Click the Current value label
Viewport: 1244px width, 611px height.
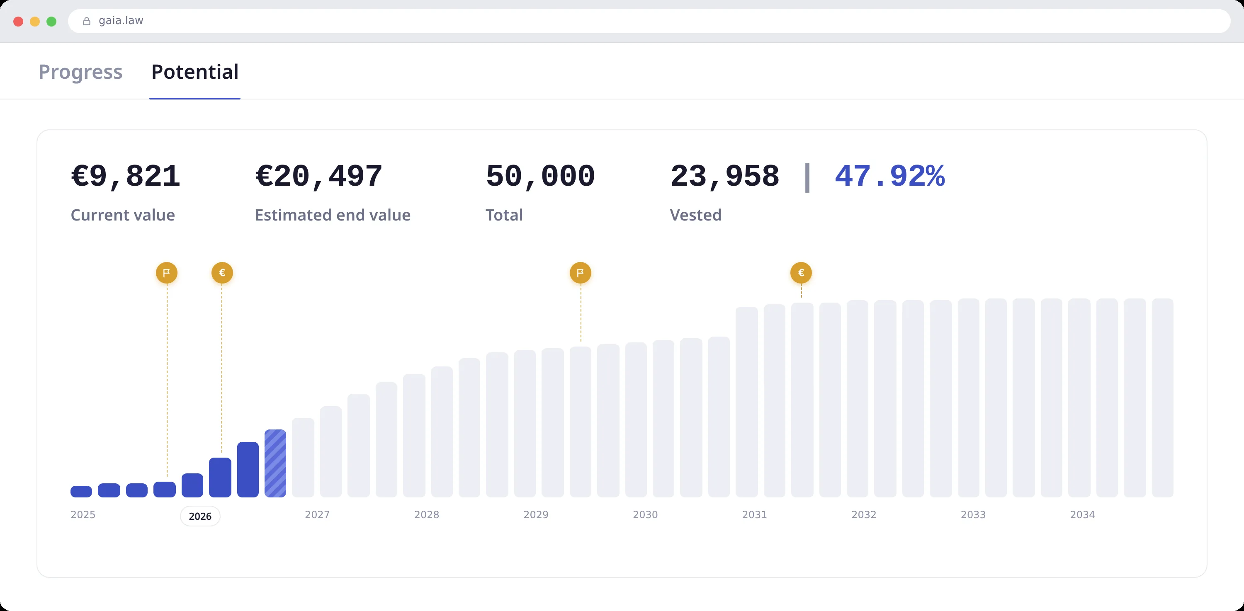coord(123,215)
